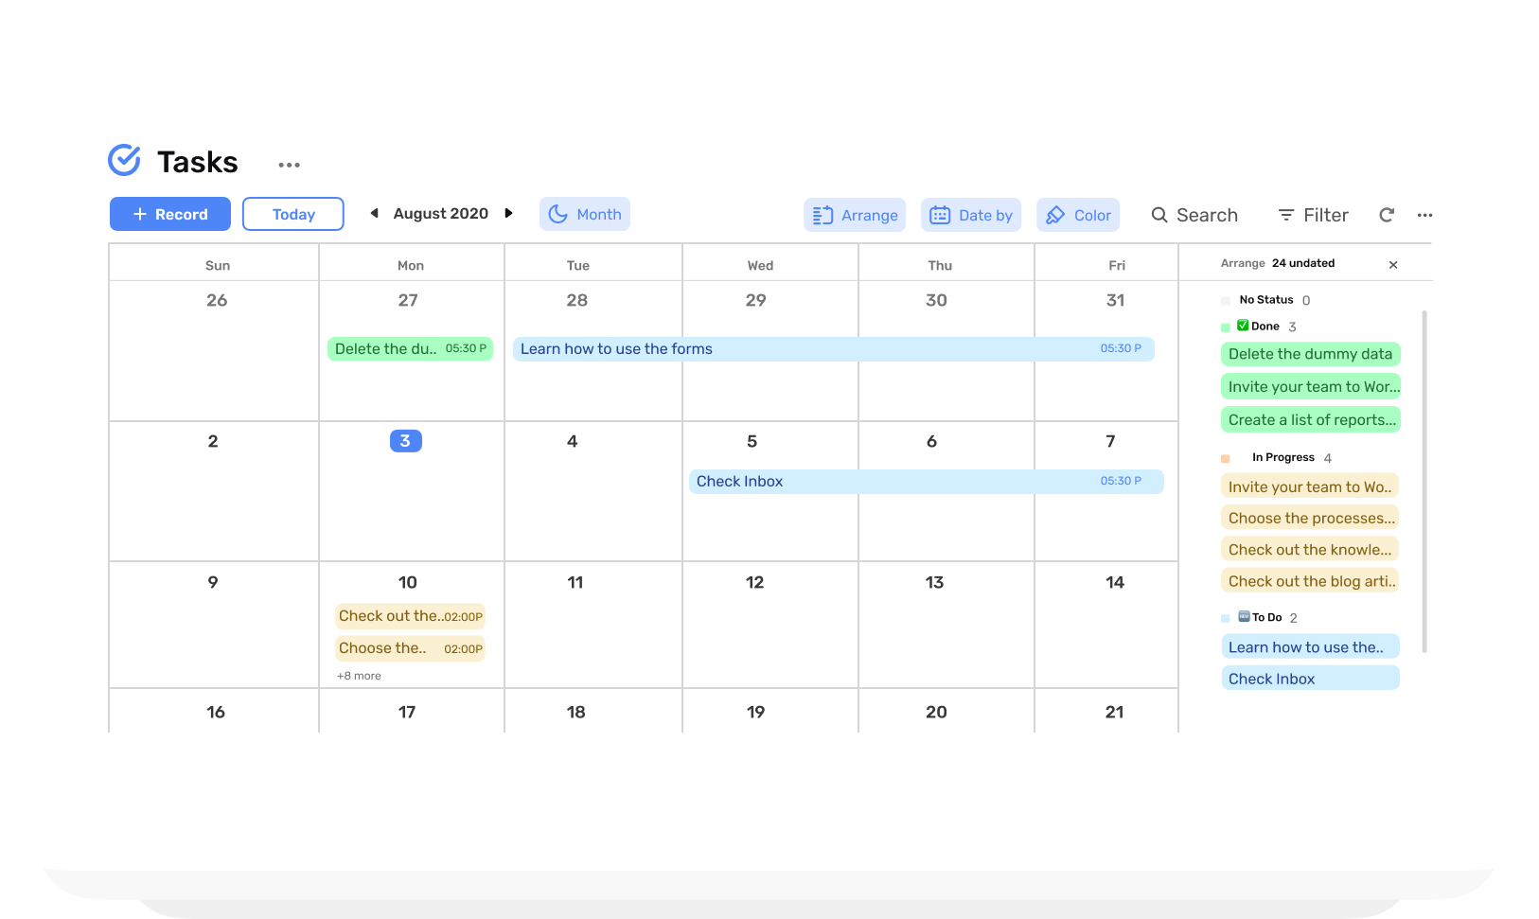Click the Tasks checkmark logo icon

point(124,161)
